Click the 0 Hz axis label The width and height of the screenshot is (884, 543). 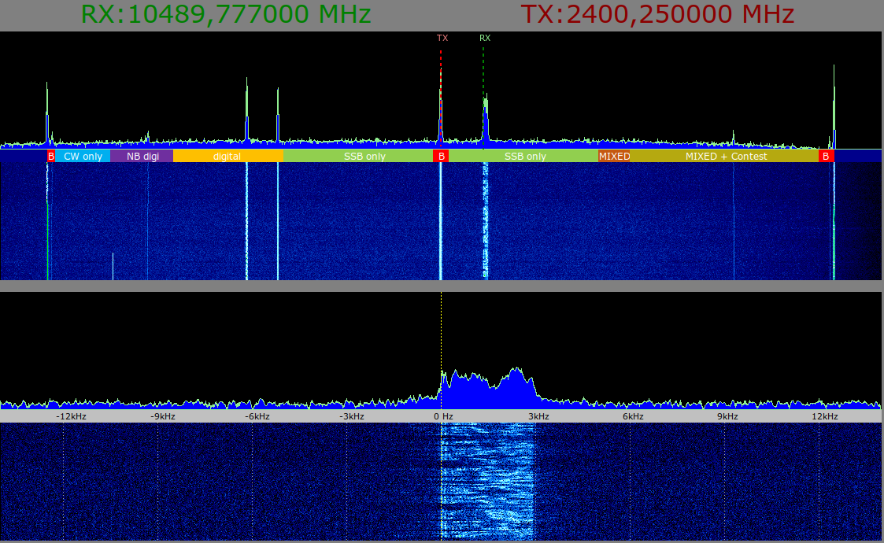point(443,416)
